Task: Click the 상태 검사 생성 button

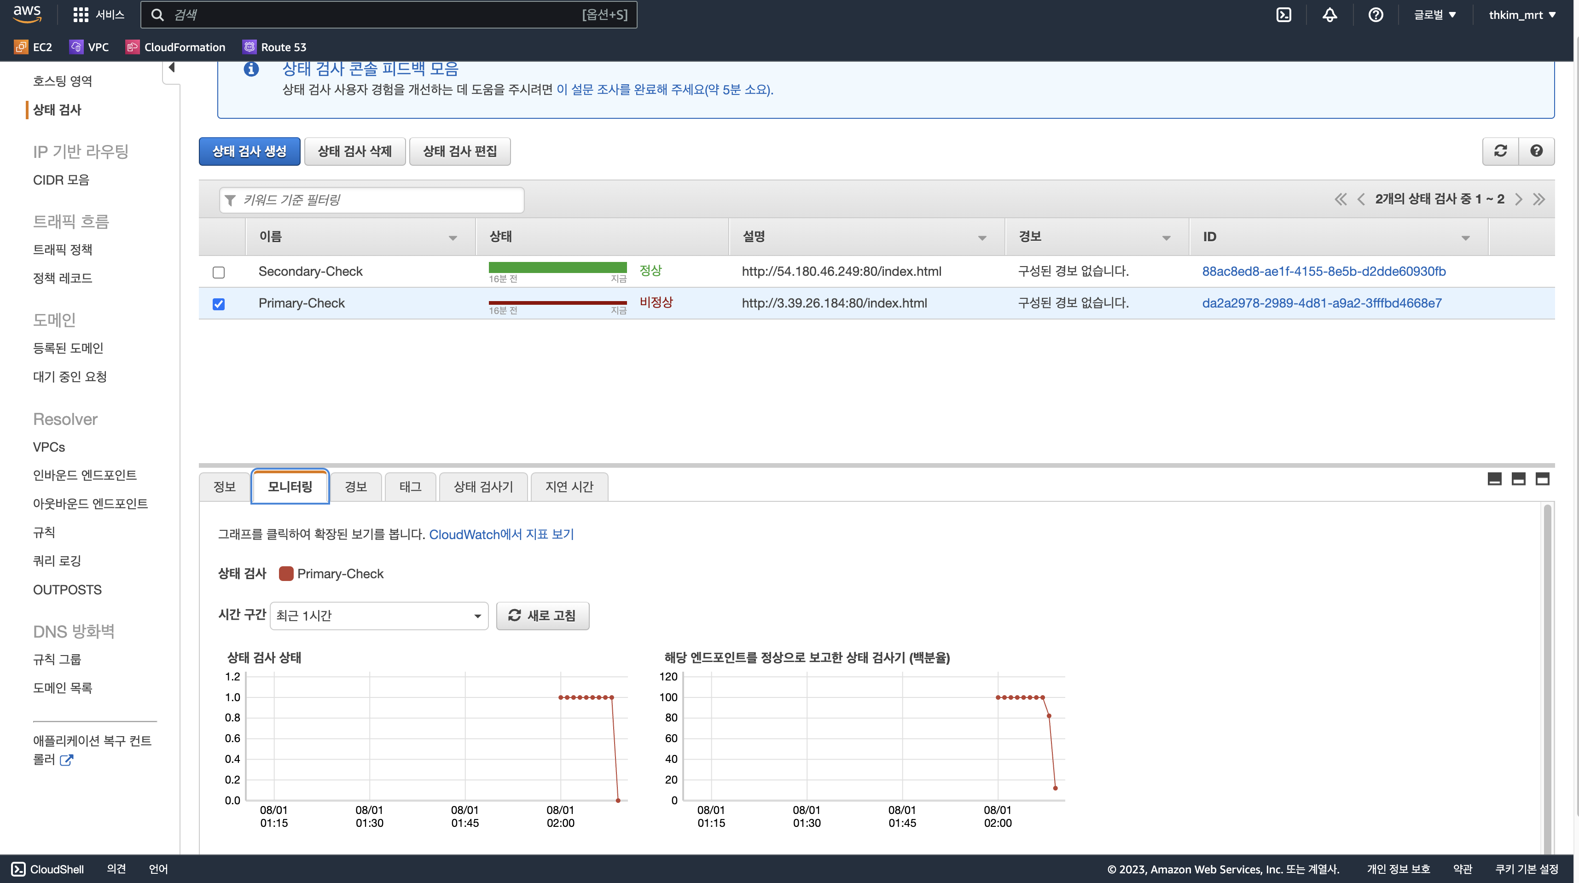Action: (249, 151)
